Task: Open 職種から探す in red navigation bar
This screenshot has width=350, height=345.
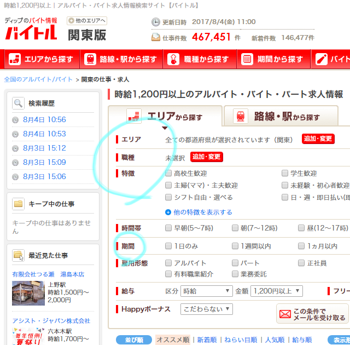Action: [200, 59]
